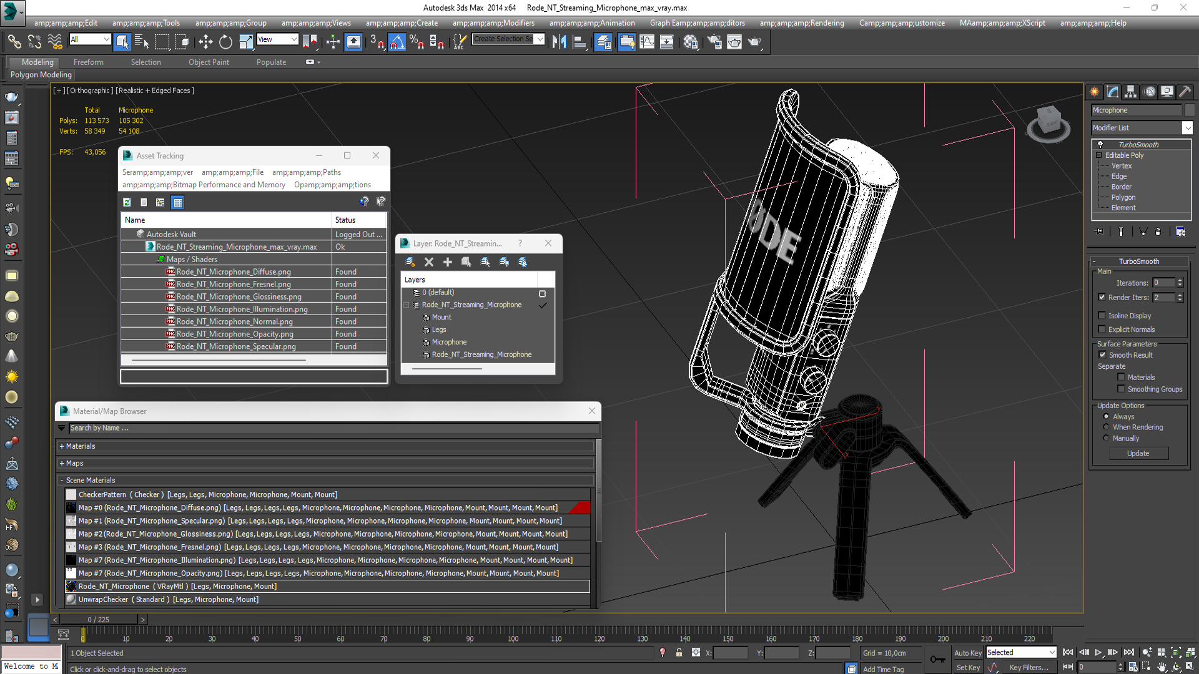Switch to the Hierarchy command panel tab

1131,92
